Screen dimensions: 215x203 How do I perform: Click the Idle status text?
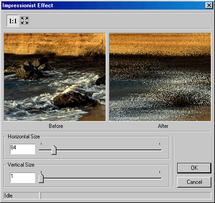[9, 196]
